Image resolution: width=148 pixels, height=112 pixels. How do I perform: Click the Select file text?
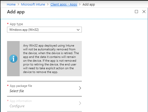(17, 91)
